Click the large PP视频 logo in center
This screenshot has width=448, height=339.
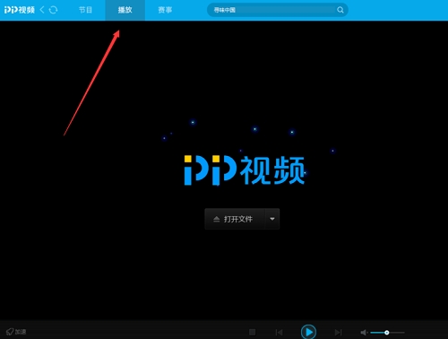[245, 170]
